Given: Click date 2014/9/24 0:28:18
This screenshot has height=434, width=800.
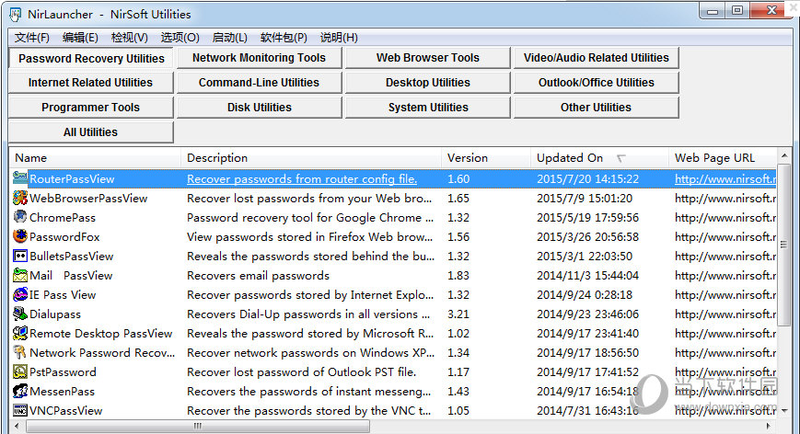Looking at the screenshot, I should click(x=585, y=295).
